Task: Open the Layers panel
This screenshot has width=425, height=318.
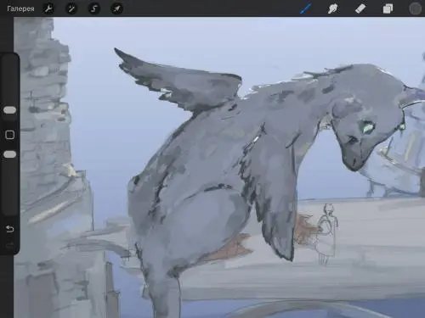Action: point(388,8)
